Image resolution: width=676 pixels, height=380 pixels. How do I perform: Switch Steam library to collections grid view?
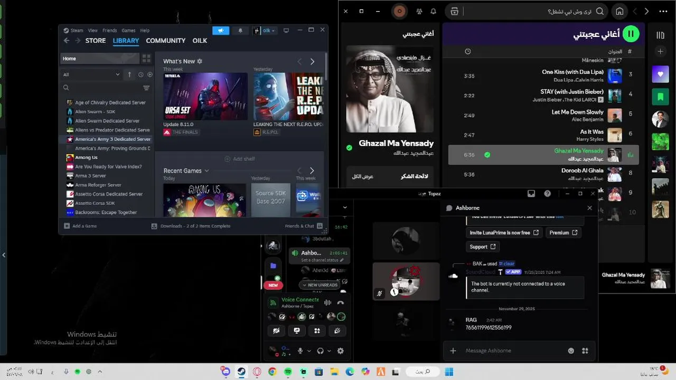(146, 59)
